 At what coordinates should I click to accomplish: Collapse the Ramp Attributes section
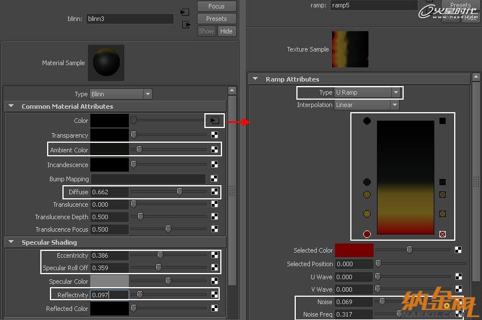click(255, 79)
